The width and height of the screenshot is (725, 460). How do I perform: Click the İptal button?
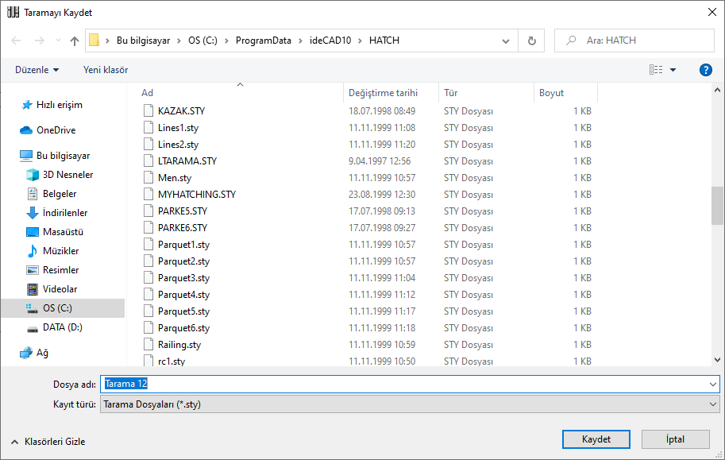[676, 439]
